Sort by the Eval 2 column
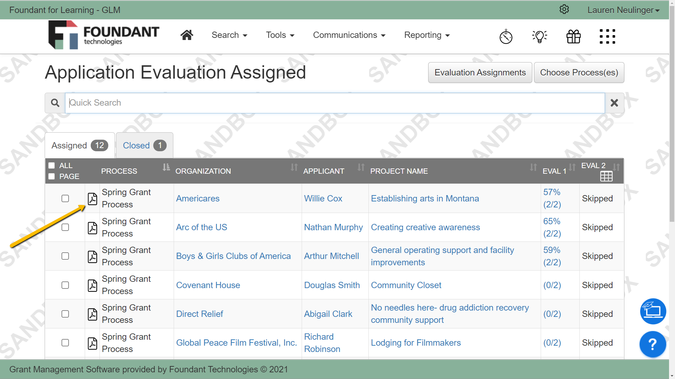This screenshot has width=675, height=379. [616, 167]
